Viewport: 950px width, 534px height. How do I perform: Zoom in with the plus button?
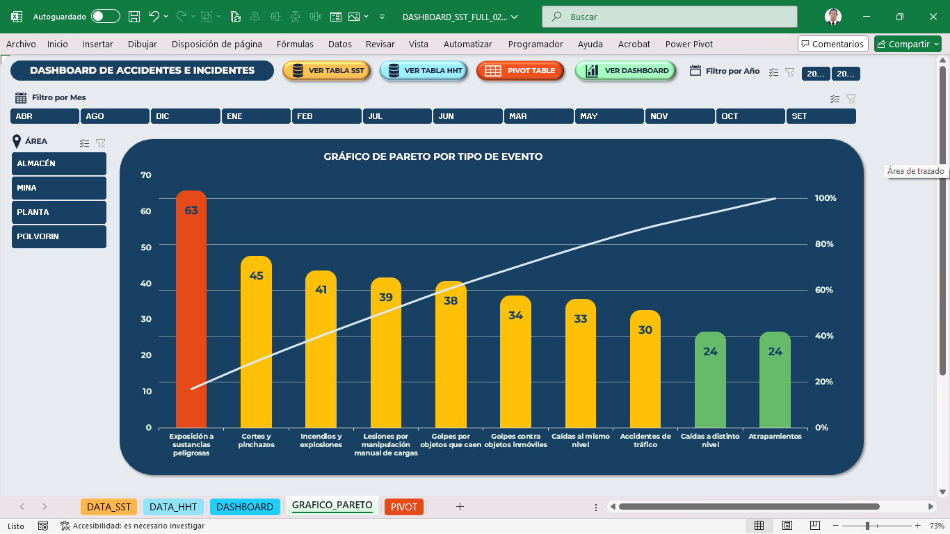click(x=918, y=526)
